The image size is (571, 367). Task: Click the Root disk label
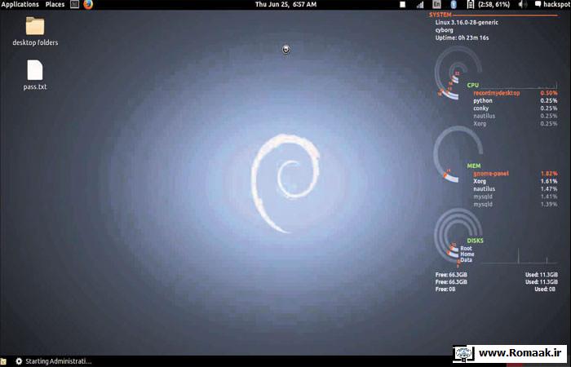coord(466,248)
